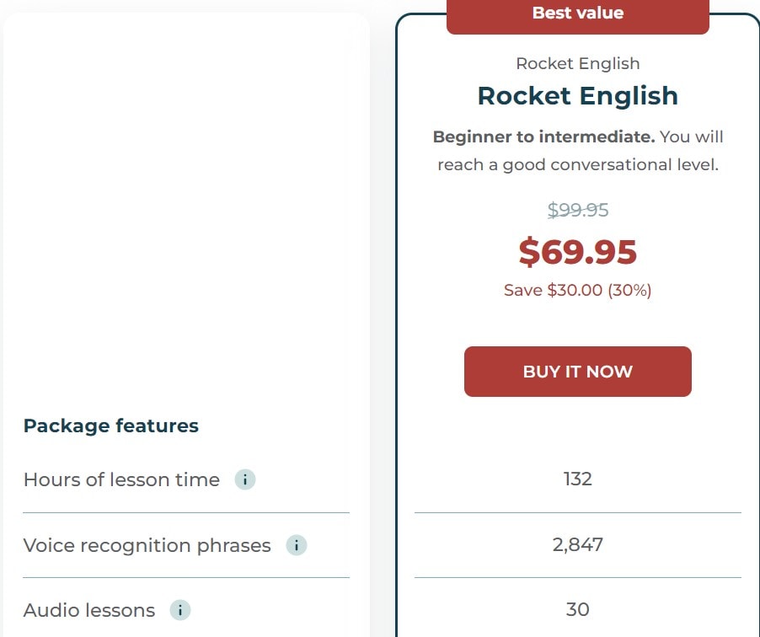The image size is (760, 637).
Task: Click info icon beside Voice recognition phrases
Action: pyautogui.click(x=297, y=545)
